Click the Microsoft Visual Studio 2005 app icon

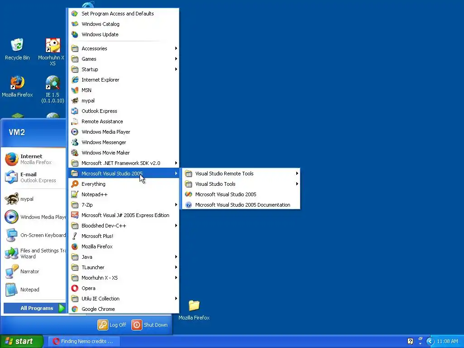tap(188, 194)
